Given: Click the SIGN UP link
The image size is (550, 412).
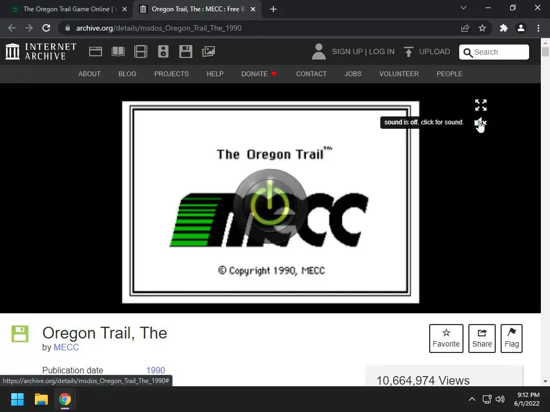Looking at the screenshot, I should (348, 51).
